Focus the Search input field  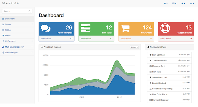(15, 11)
